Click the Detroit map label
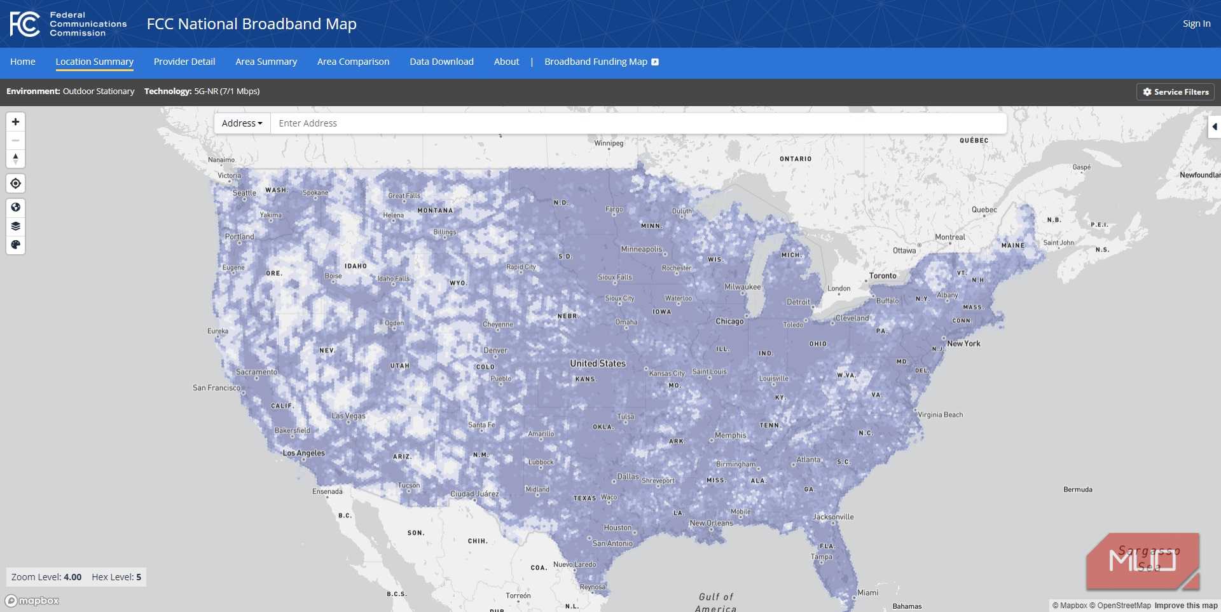Image resolution: width=1221 pixels, height=612 pixels. (x=798, y=303)
